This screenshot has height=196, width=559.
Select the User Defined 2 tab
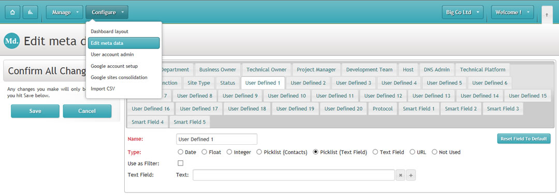tap(308, 83)
